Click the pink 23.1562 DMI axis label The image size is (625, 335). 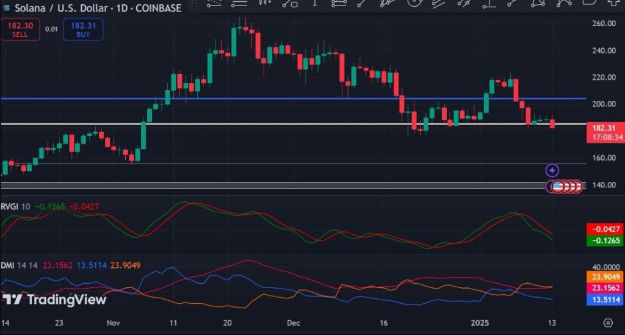605,288
